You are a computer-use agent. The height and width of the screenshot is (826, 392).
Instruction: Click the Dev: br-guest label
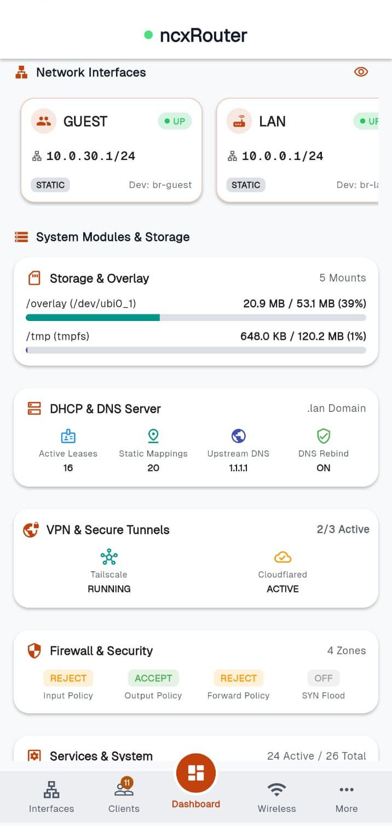(160, 185)
